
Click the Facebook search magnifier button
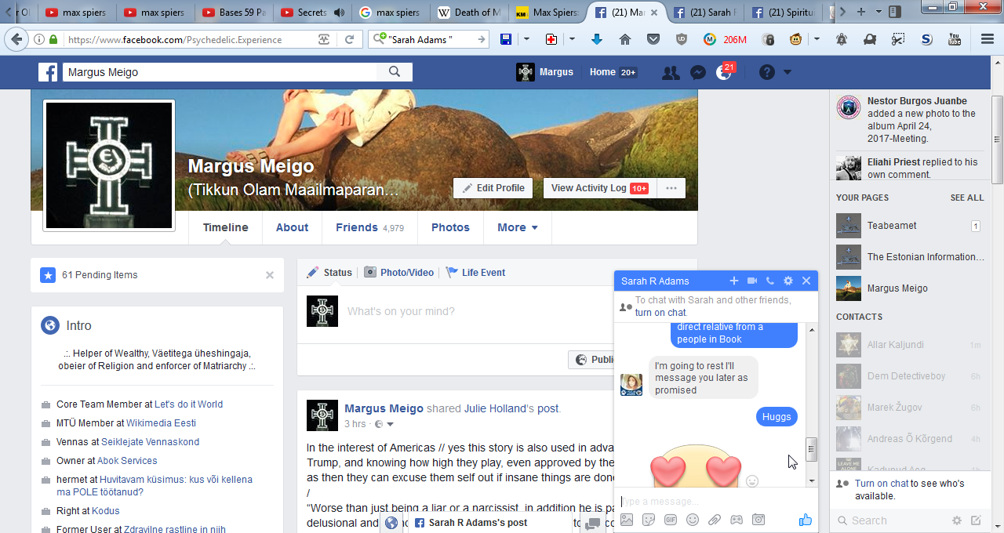pyautogui.click(x=395, y=72)
